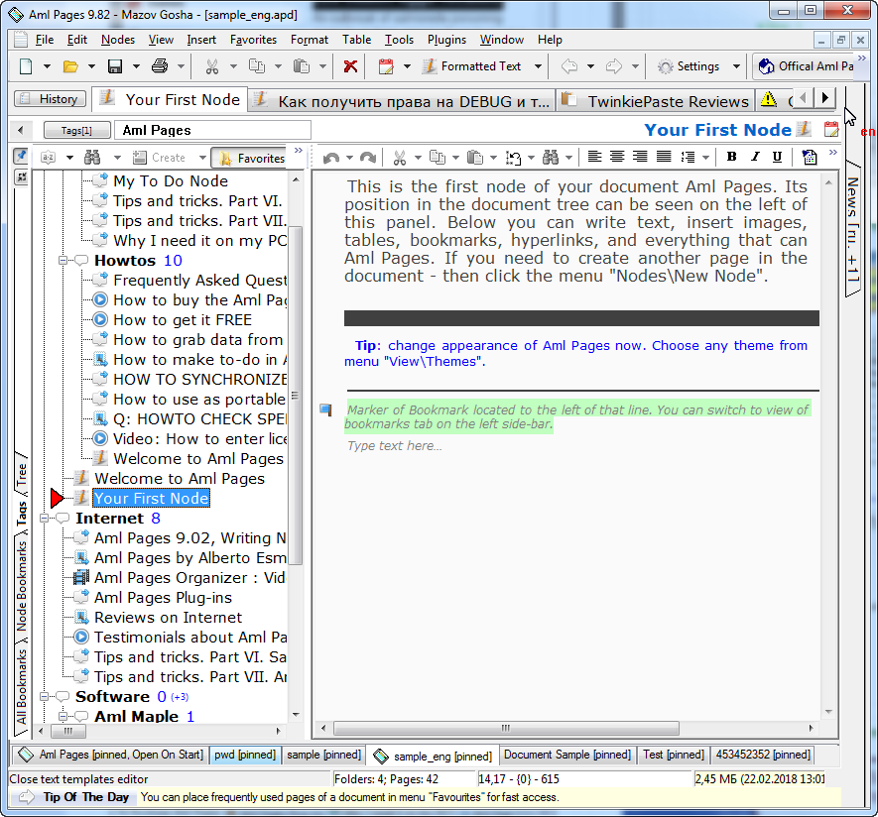This screenshot has width=878, height=817.
Task: Click the Copy icon in main toolbar
Action: pos(257,66)
